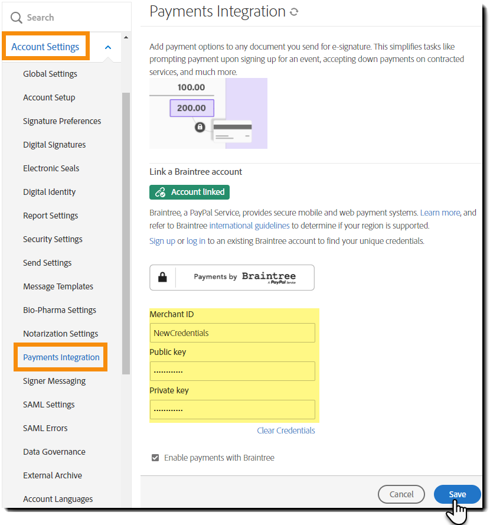Click the Account linked chain icon
The image size is (490, 525).
[x=160, y=192]
